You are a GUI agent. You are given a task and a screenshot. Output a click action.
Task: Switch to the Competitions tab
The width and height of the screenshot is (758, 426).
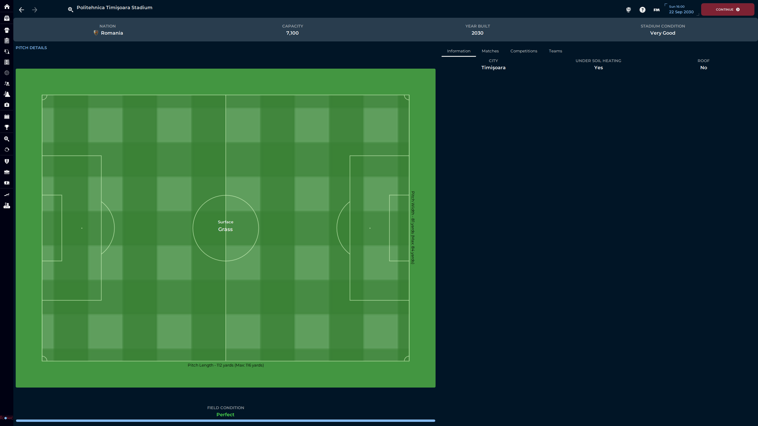tap(523, 51)
